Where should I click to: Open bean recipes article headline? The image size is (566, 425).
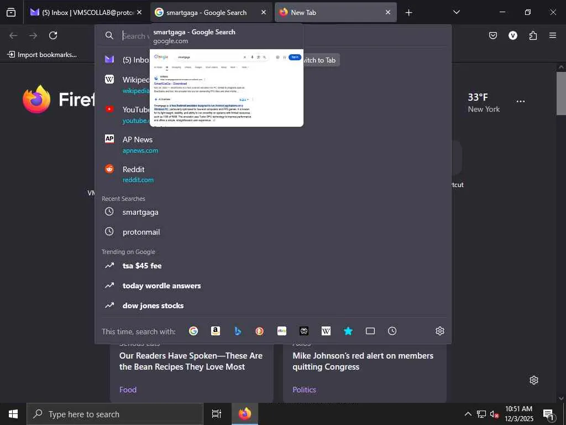[191, 361]
